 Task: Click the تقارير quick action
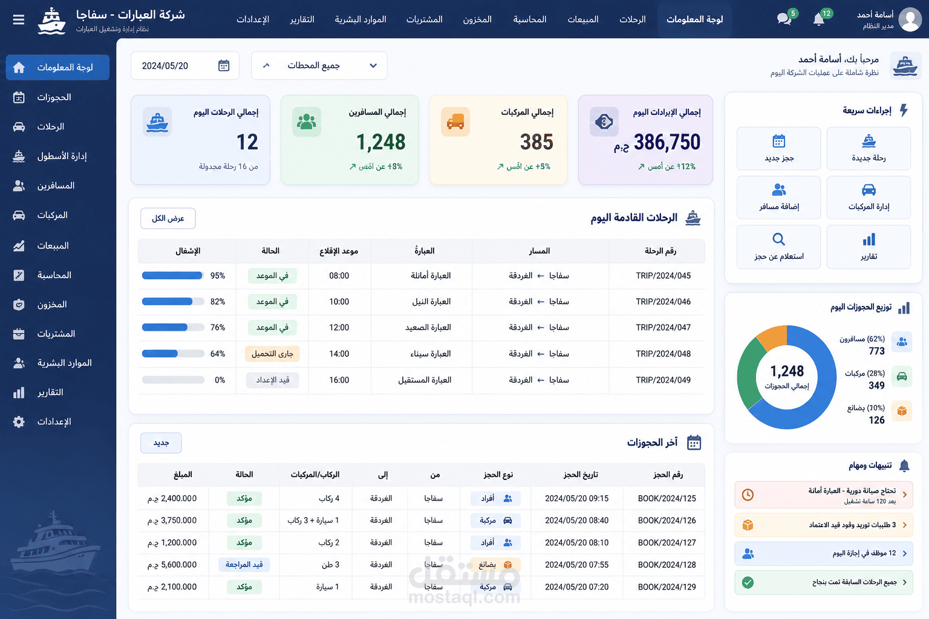click(869, 247)
